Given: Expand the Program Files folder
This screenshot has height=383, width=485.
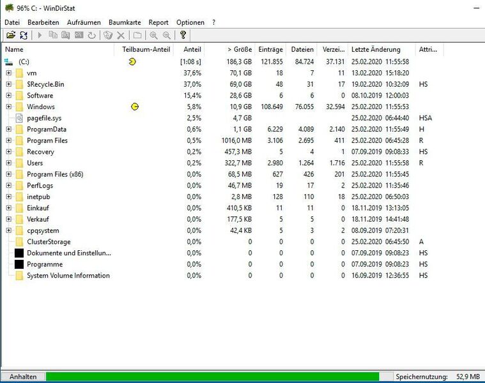Looking at the screenshot, I should click(x=9, y=140).
